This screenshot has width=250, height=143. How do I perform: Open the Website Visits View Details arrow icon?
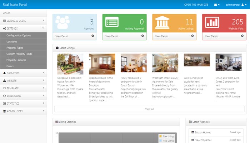coord(242,36)
